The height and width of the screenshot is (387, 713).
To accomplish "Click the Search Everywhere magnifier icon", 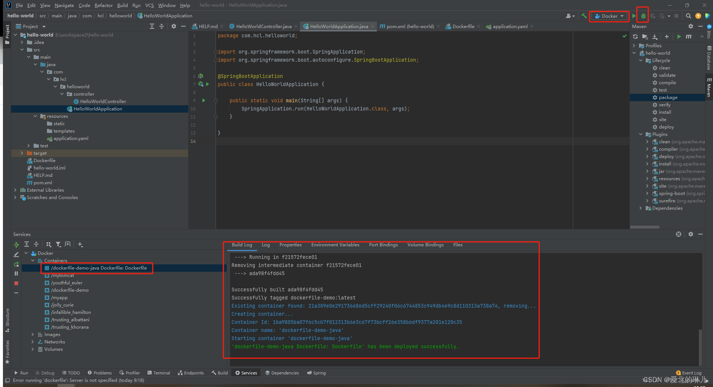I will (x=688, y=16).
